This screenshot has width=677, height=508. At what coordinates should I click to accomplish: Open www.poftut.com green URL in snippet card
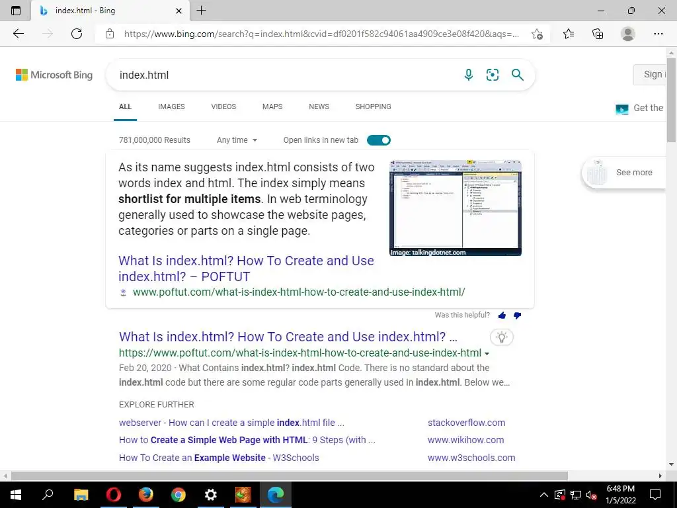coord(299,292)
